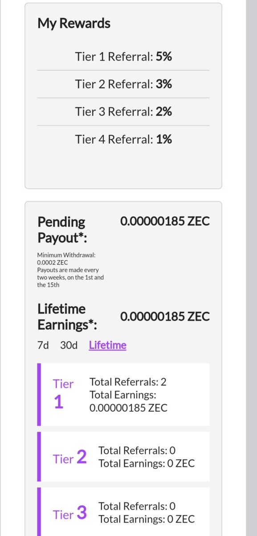Click the Pending Payout heading

62,230
